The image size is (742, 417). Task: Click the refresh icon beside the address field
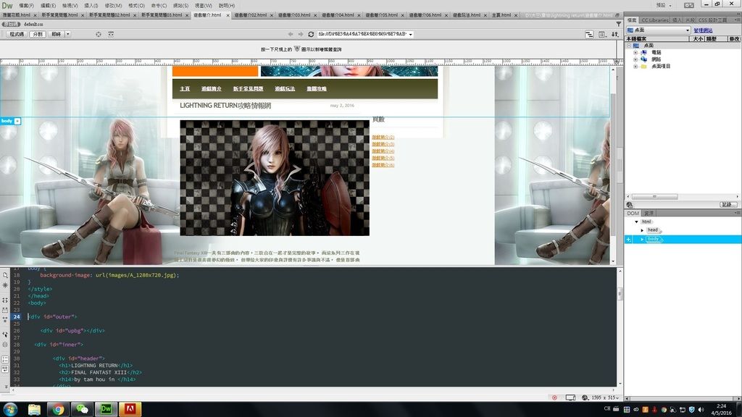pyautogui.click(x=311, y=34)
